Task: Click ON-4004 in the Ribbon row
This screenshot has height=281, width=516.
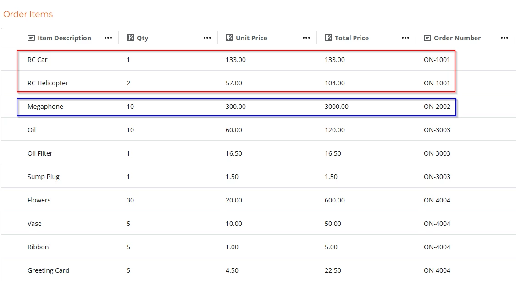Action: 437,247
